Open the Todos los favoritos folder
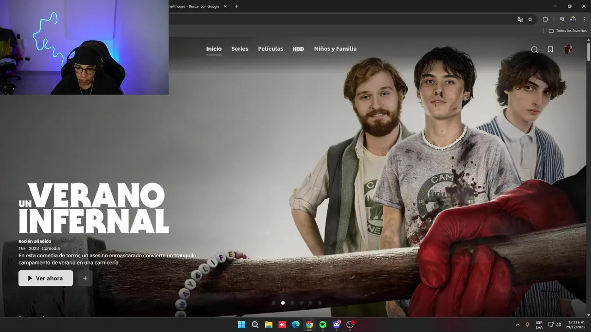Viewport: 591px width, 332px height. [x=567, y=30]
